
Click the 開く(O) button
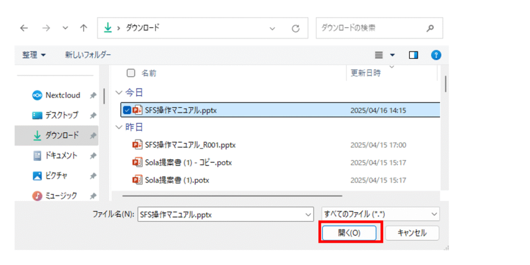coord(349,233)
